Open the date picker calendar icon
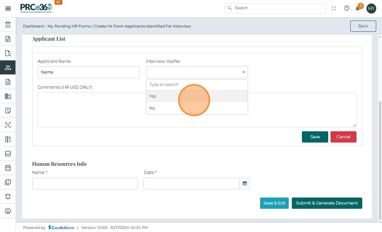382x232 pixels. point(245,184)
